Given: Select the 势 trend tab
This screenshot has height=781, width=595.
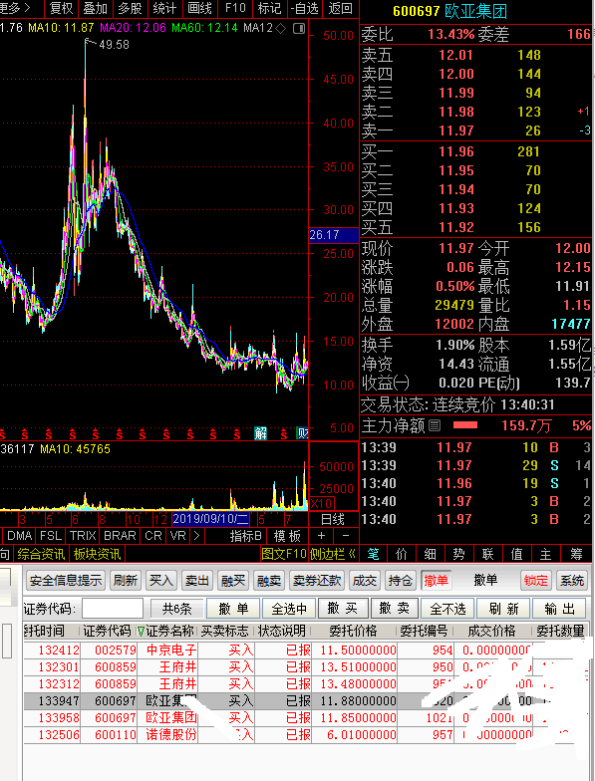Looking at the screenshot, I should point(458,554).
